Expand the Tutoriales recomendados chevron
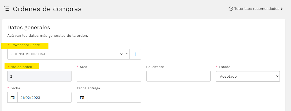This screenshot has width=291, height=111. [282, 9]
